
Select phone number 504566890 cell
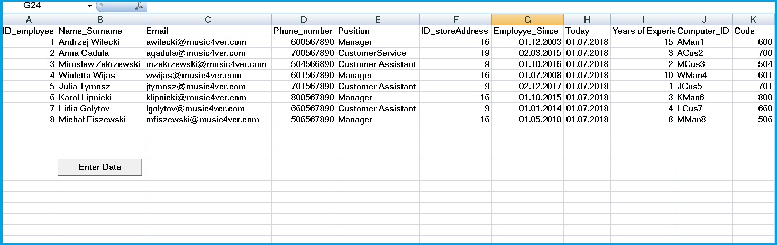(304, 64)
